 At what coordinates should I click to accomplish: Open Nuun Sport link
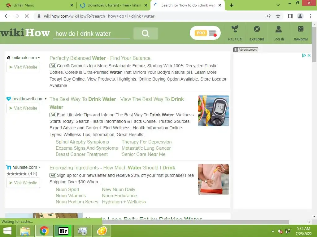point(67,189)
